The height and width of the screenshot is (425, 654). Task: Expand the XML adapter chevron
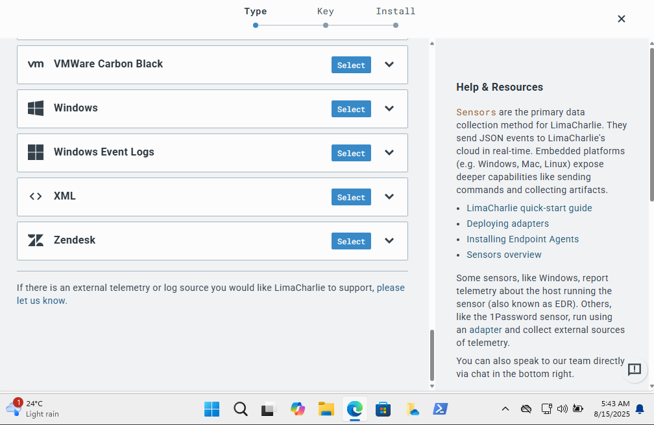pyautogui.click(x=389, y=197)
